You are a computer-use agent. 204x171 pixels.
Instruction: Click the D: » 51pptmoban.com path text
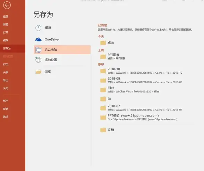(x=143, y=119)
